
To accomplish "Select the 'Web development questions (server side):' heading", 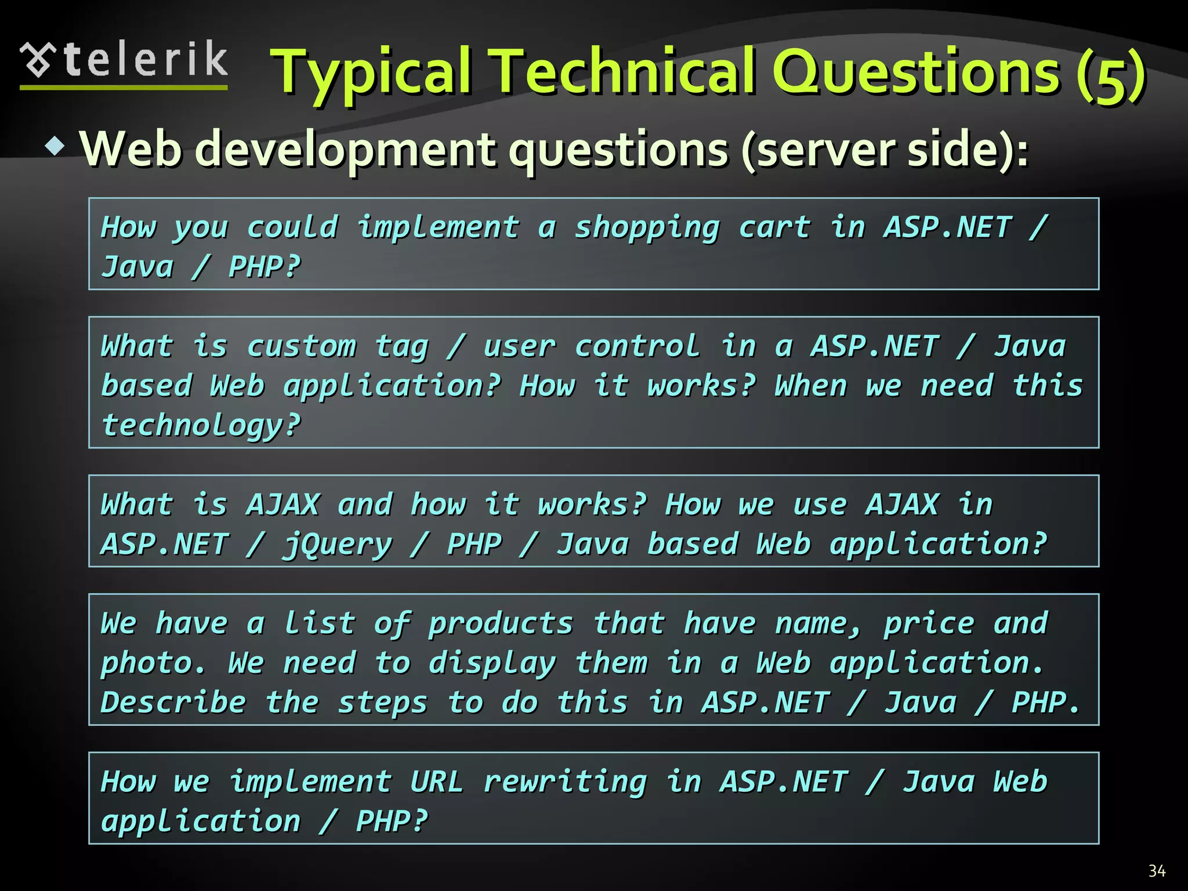I will (554, 149).
